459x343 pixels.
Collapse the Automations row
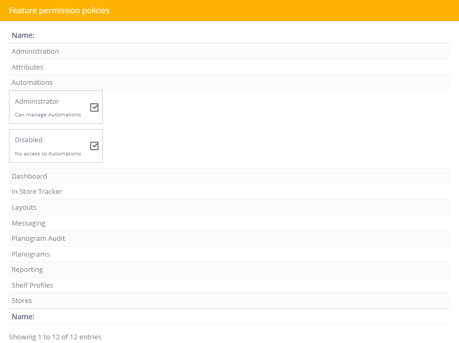coord(229,83)
